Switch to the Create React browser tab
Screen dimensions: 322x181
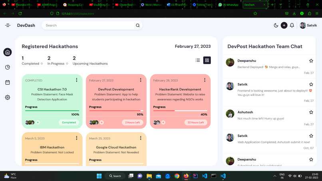126,4
